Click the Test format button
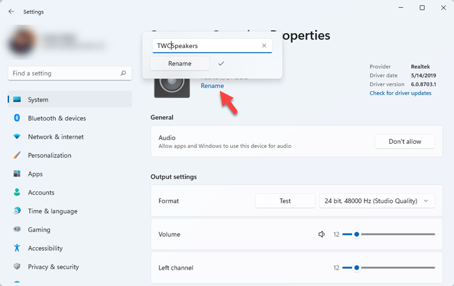 pos(285,201)
